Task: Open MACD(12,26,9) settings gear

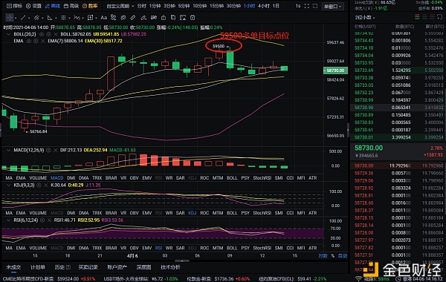Action: coord(48,150)
